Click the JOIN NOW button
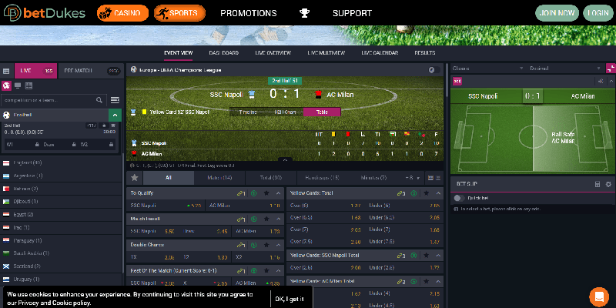The width and height of the screenshot is (616, 308). click(x=557, y=13)
